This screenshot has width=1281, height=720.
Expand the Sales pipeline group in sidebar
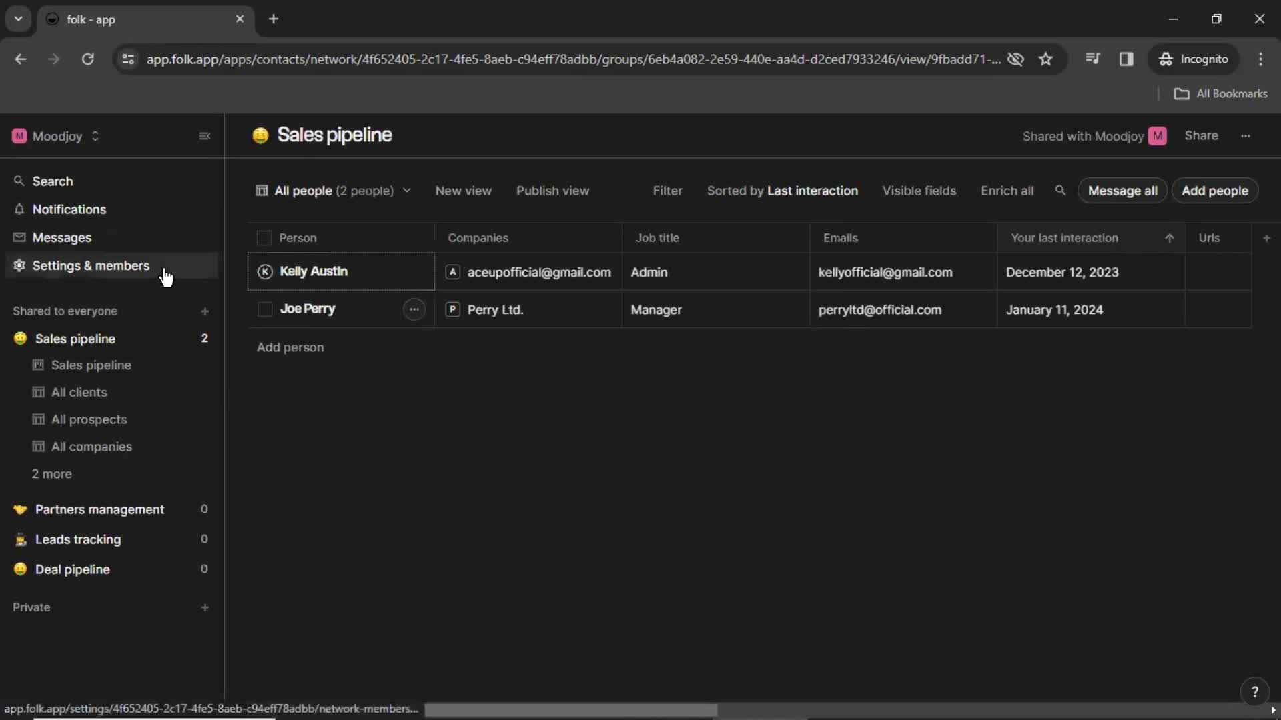click(x=75, y=339)
